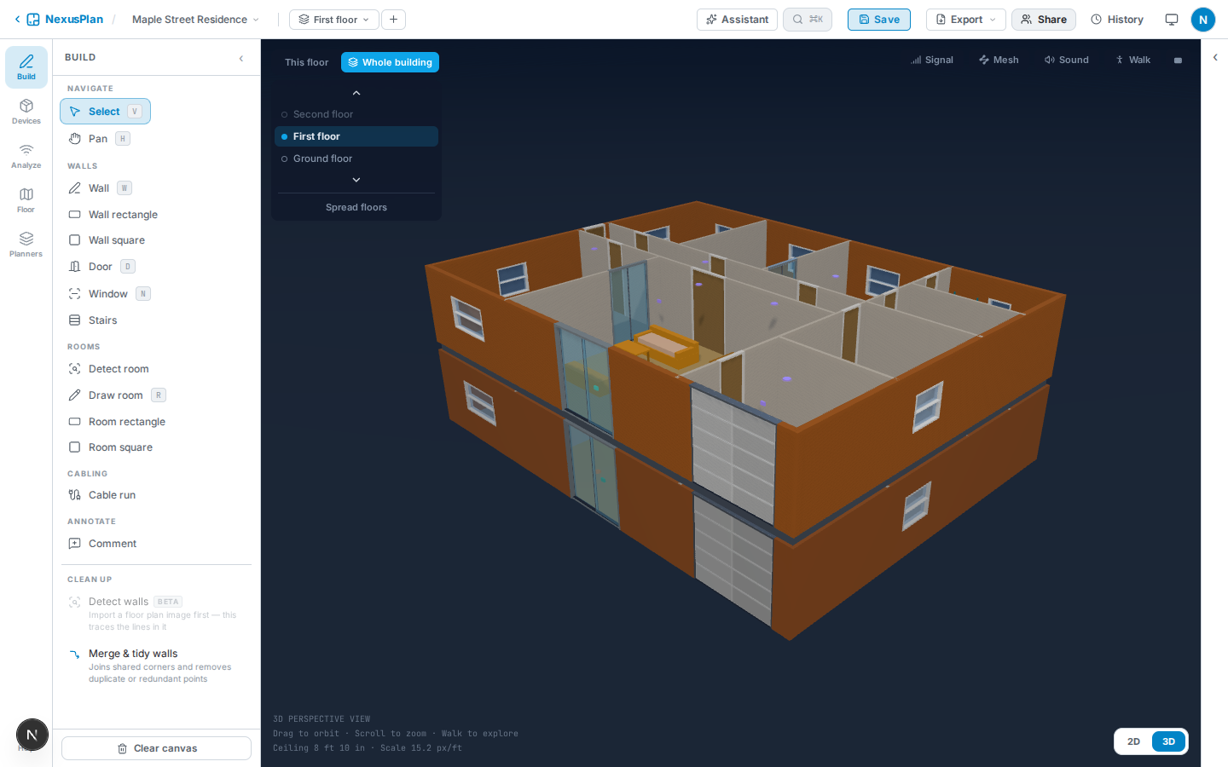
Task: Open the Floor panel
Action: pos(26,199)
